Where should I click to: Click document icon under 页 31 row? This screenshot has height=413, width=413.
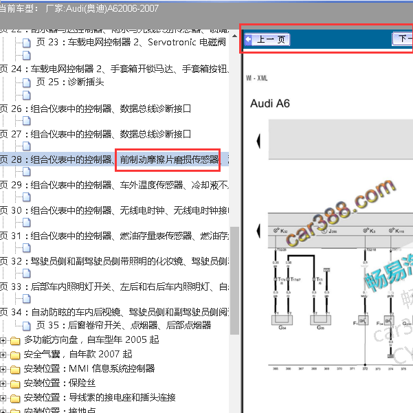[x=27, y=248]
